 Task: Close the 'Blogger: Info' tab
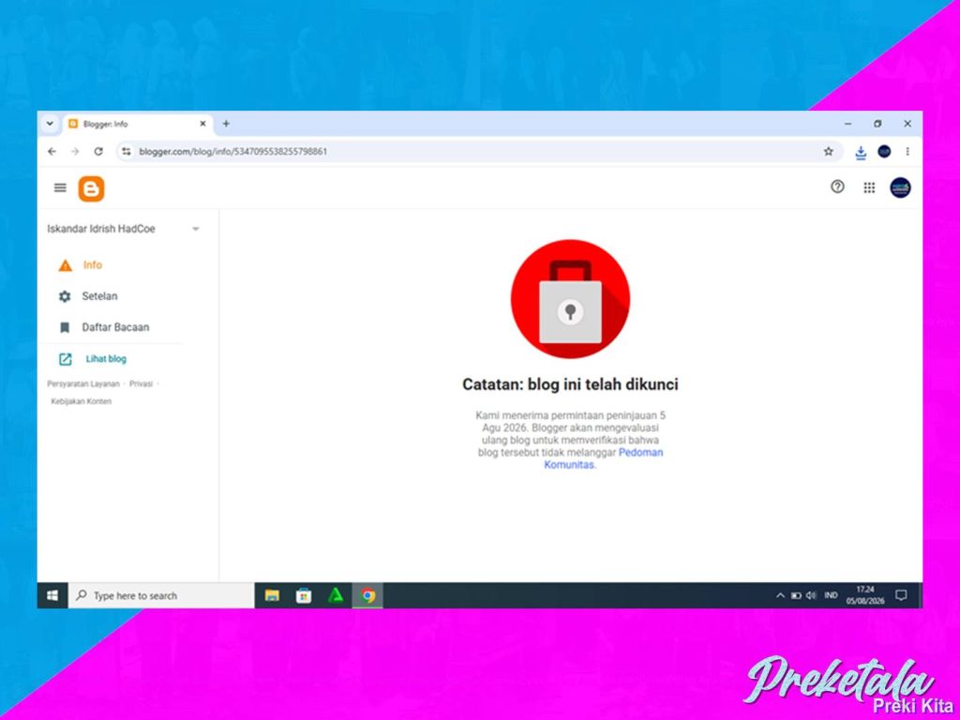202,124
